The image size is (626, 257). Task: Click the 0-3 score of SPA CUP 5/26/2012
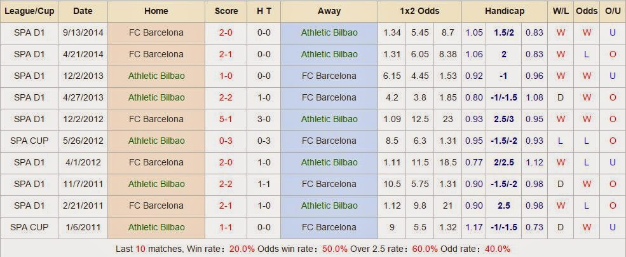(x=226, y=141)
